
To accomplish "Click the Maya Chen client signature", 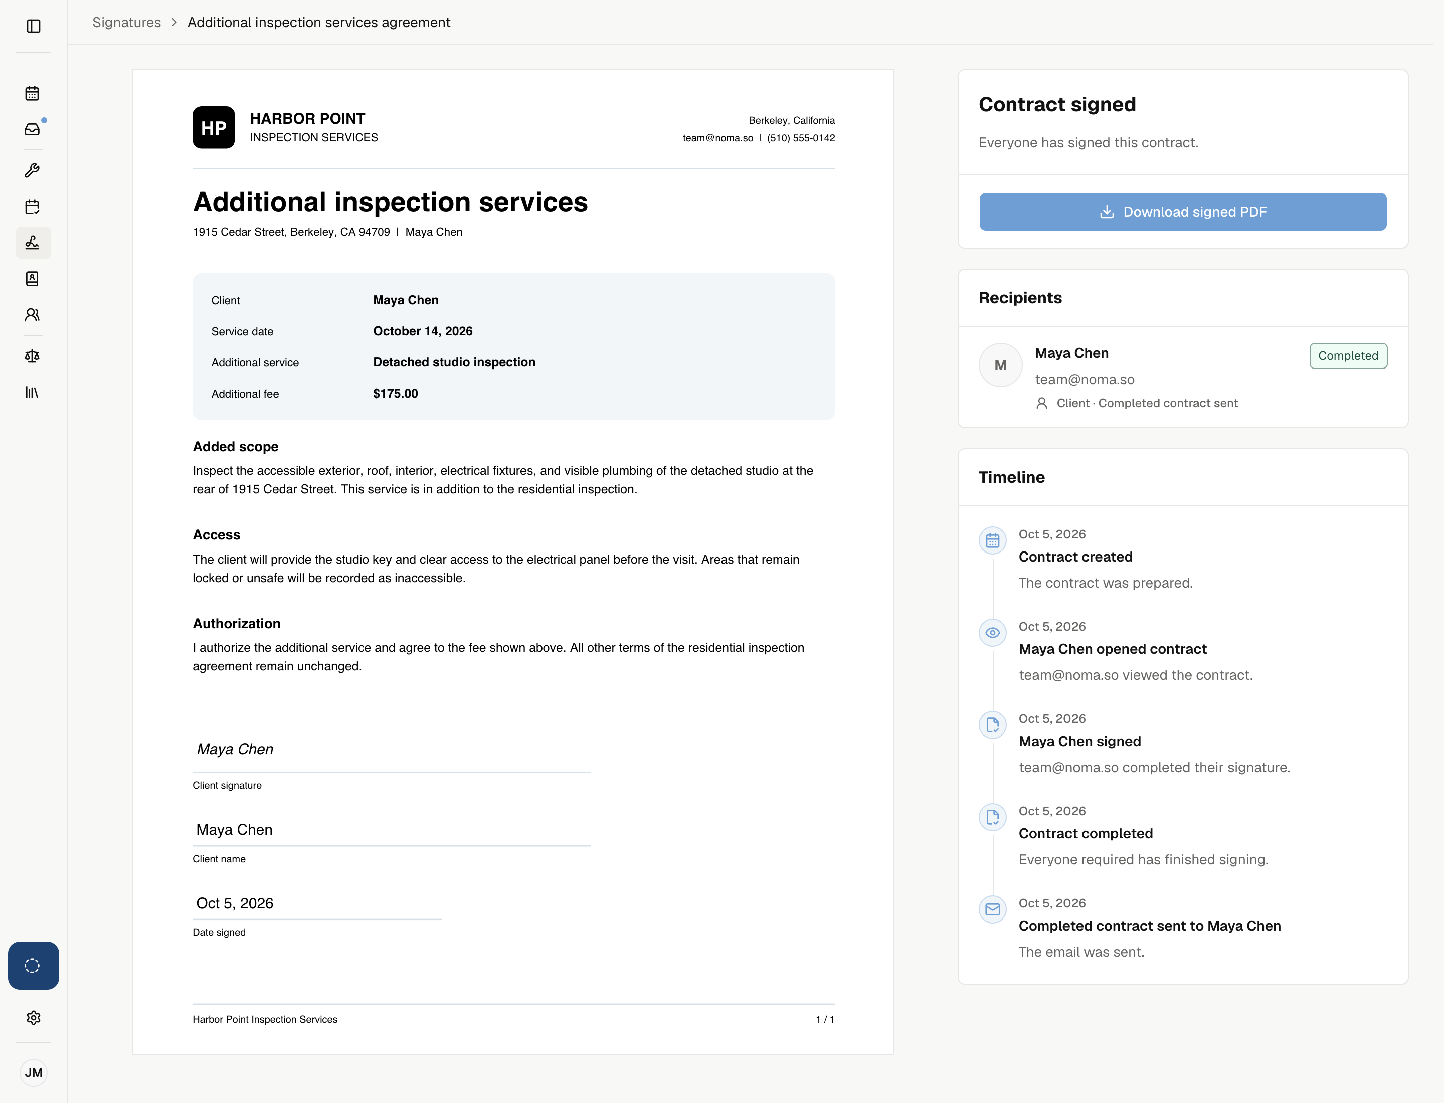I will point(235,749).
